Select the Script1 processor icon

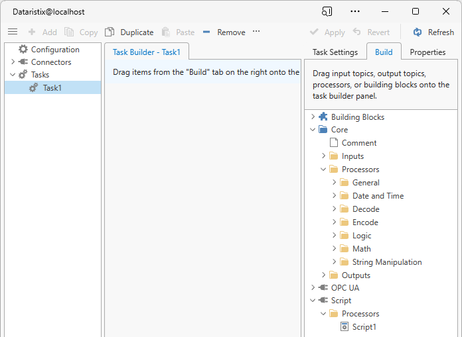[345, 326]
